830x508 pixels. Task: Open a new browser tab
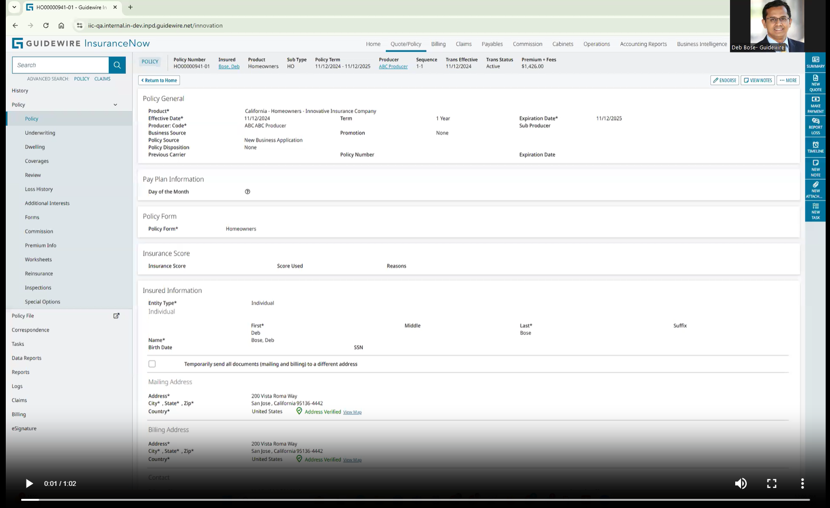130,7
